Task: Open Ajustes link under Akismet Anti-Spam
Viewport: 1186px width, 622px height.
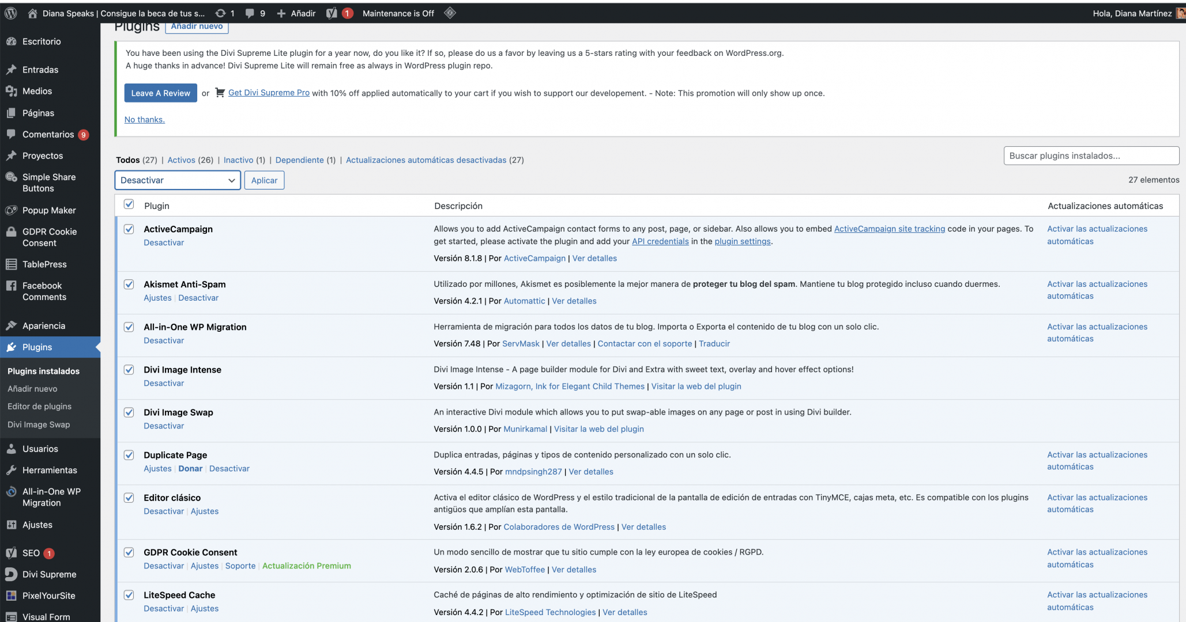Action: (157, 298)
